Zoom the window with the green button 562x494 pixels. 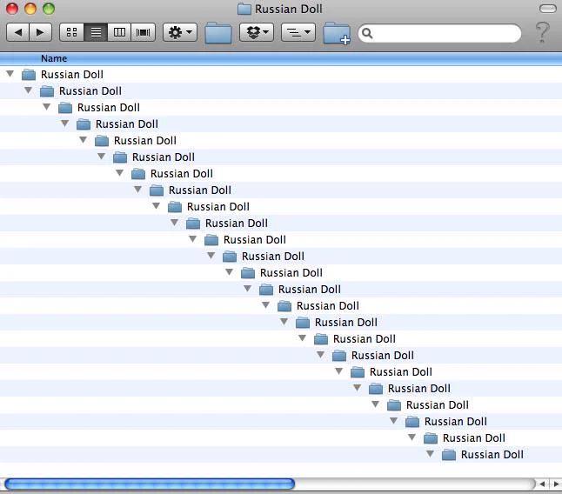click(49, 9)
